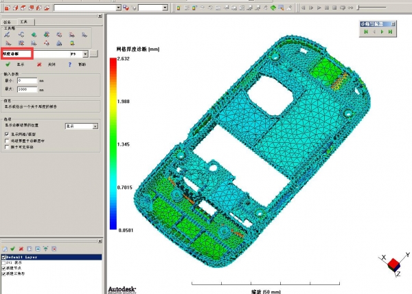Click the fourth icon in layers toolbar
The image size is (412, 294).
(x=30, y=249)
